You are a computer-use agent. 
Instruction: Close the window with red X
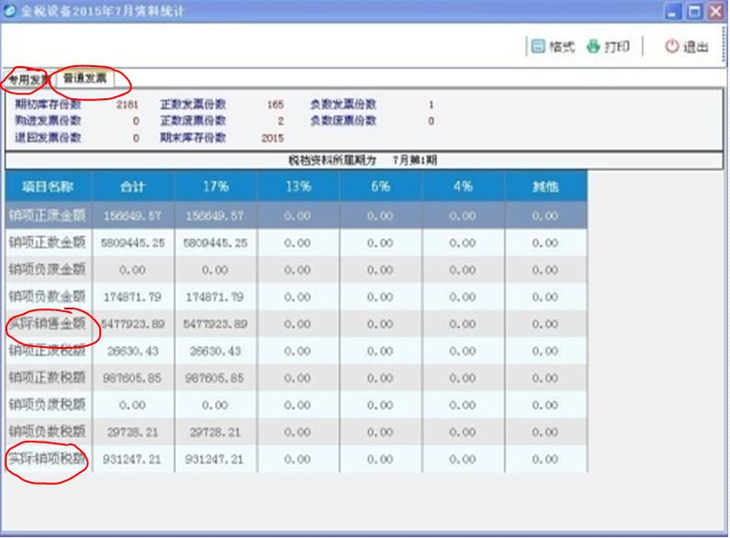click(x=715, y=11)
